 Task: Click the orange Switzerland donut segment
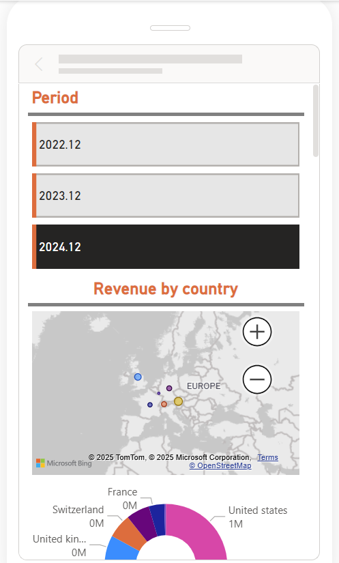pos(130,533)
